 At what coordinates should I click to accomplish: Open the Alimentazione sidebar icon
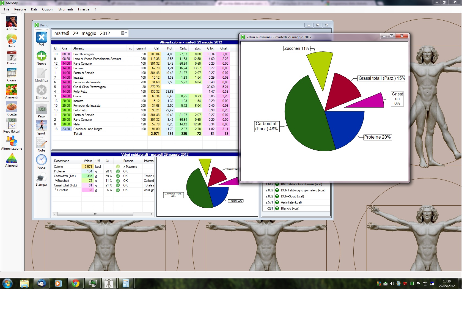tap(12, 141)
